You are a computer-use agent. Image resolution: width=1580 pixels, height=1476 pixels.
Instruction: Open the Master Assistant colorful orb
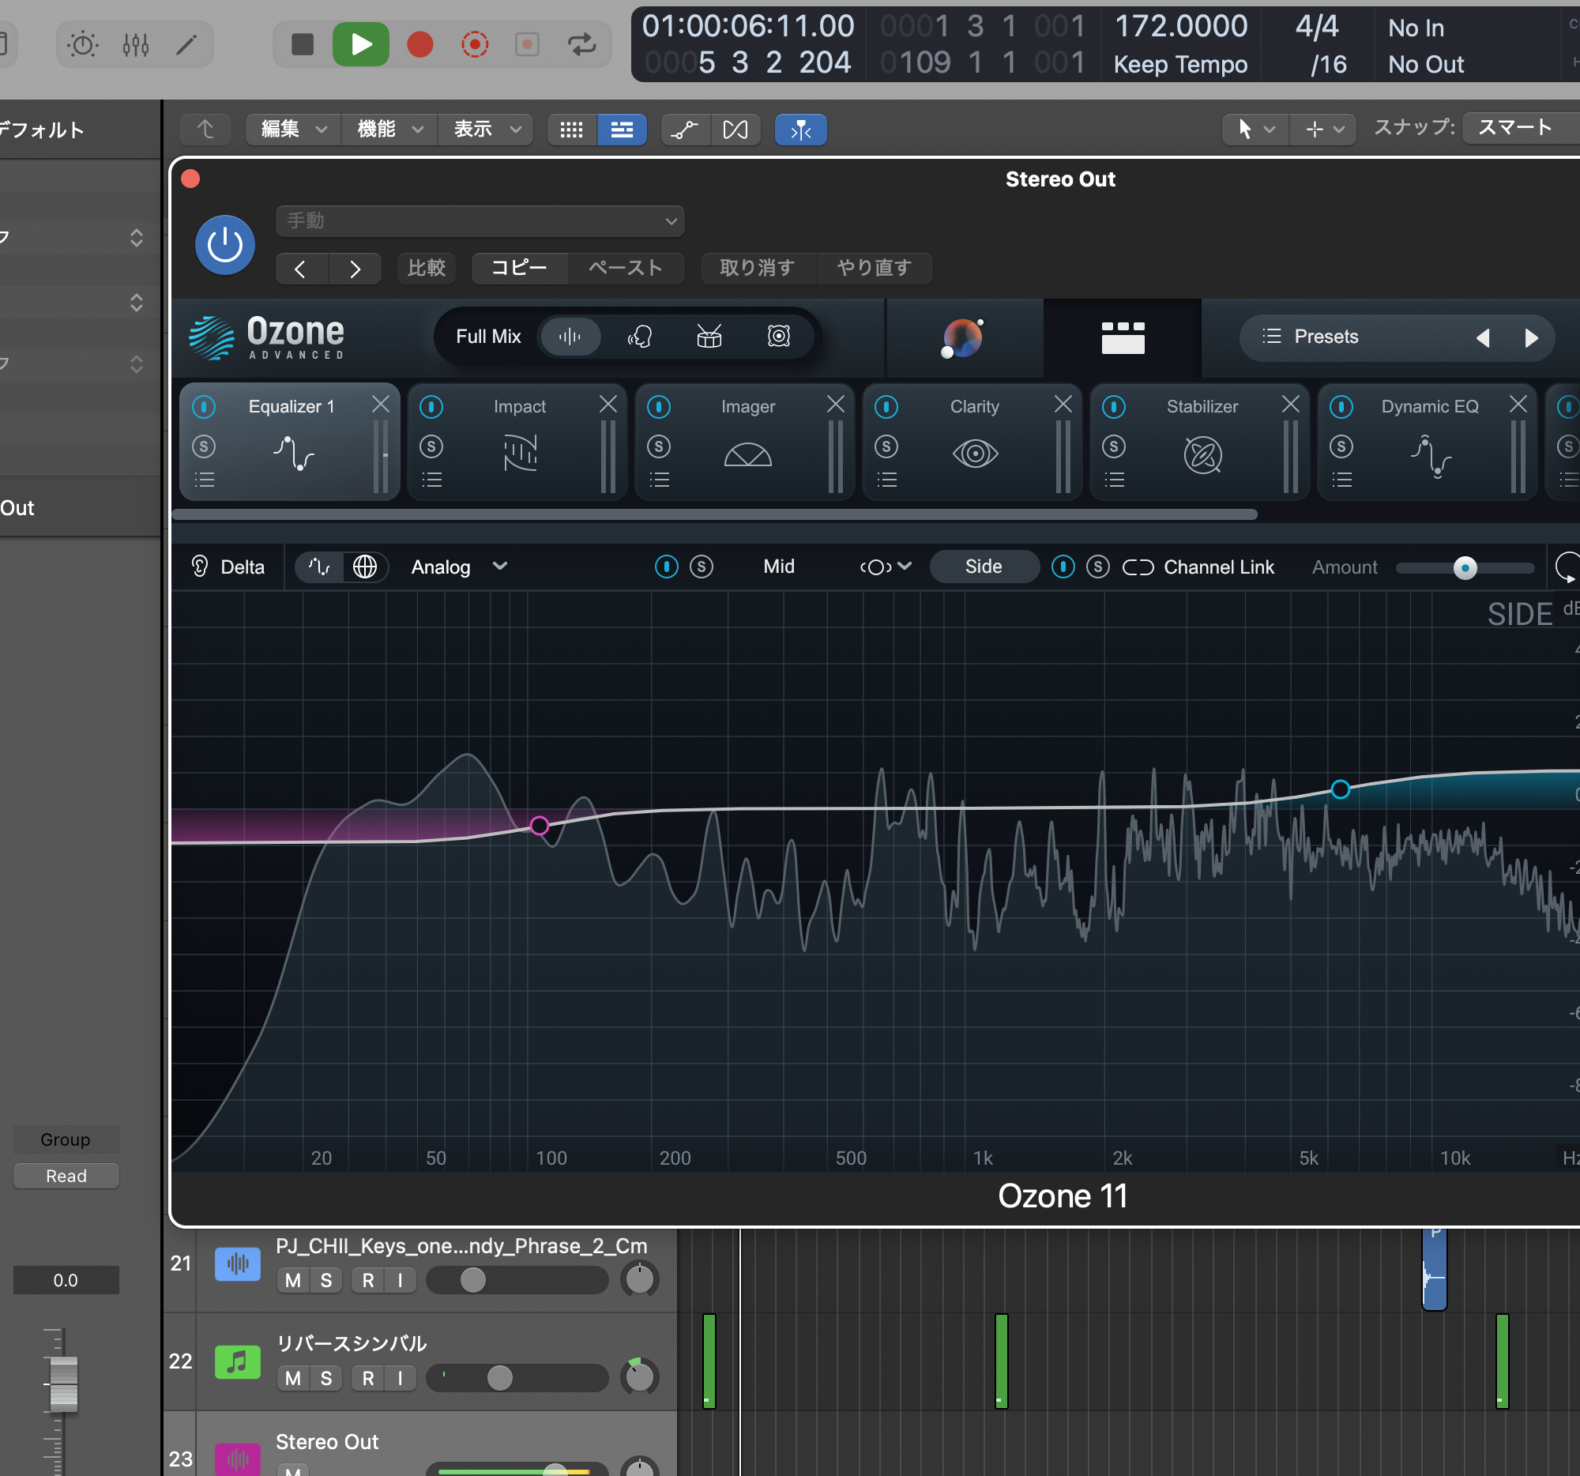963,339
